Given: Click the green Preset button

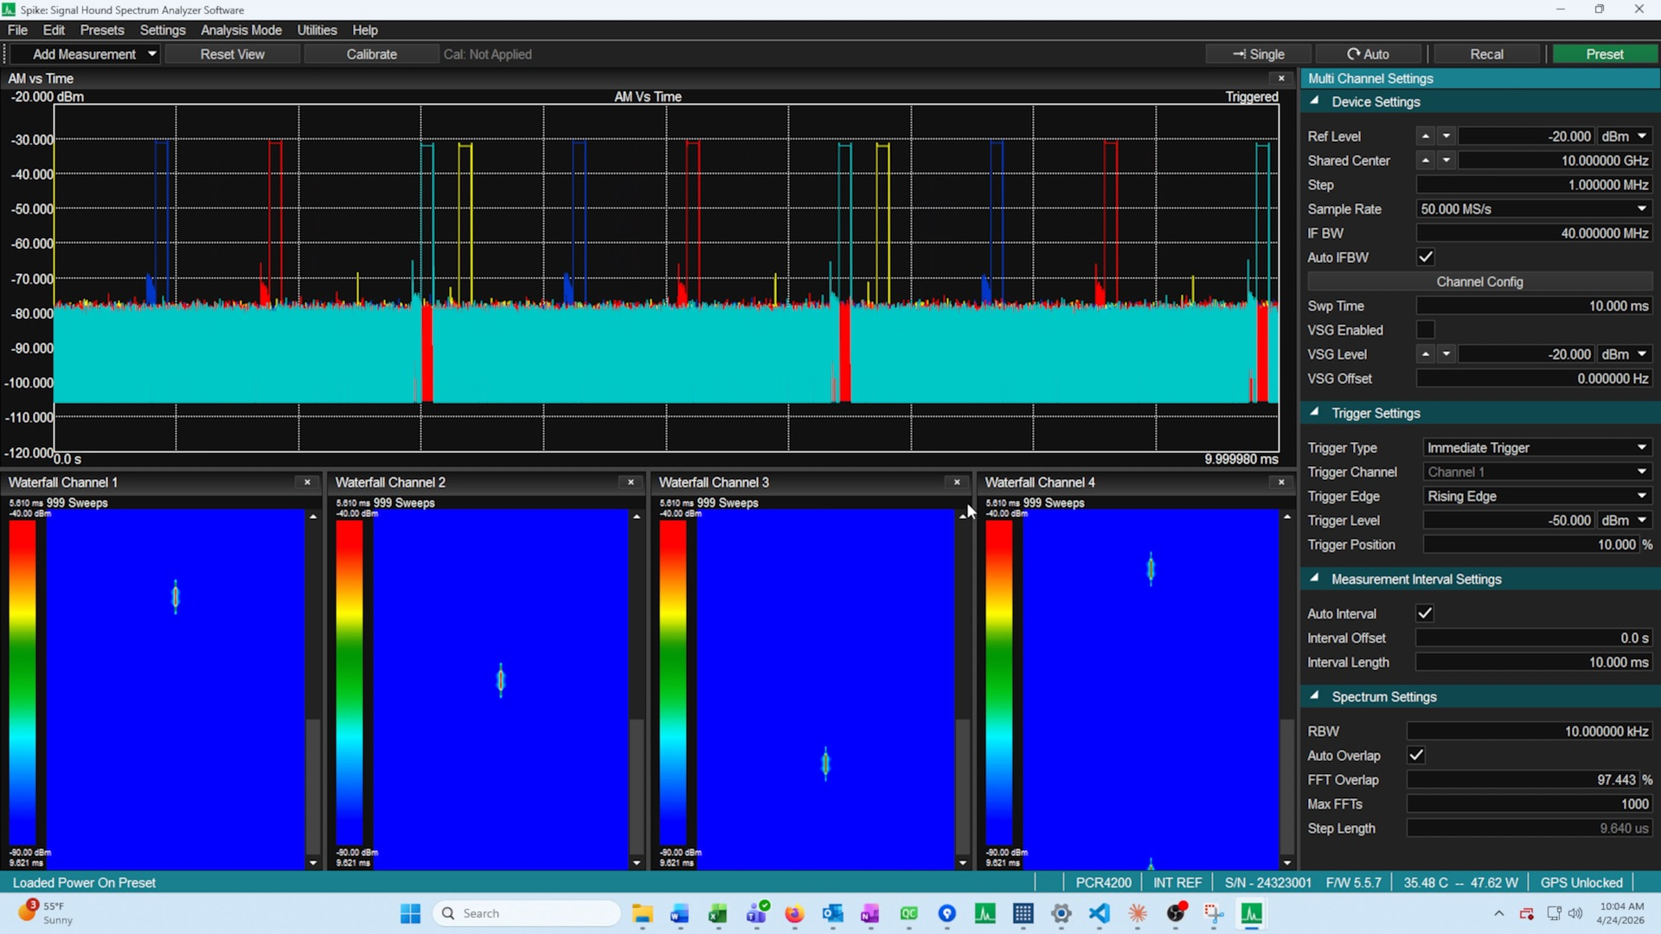Looking at the screenshot, I should (1605, 54).
